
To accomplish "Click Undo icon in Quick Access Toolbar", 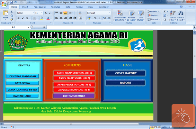I will 15,2.
